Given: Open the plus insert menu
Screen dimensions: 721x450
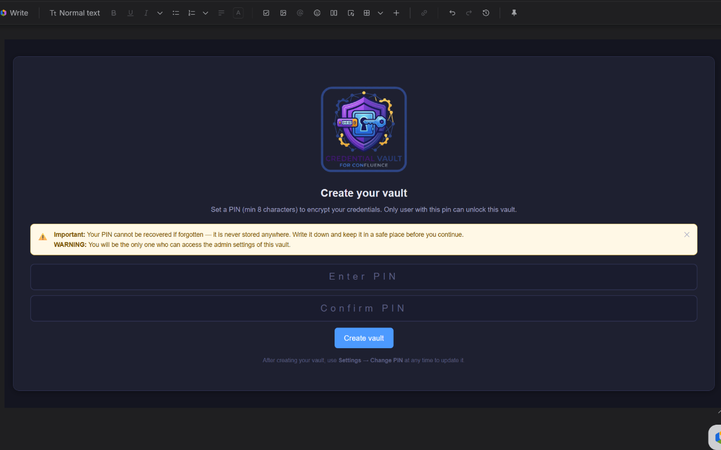Looking at the screenshot, I should click(397, 13).
